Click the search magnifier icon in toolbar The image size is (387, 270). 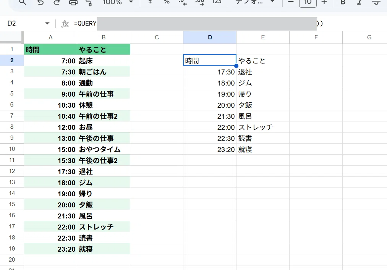click(x=23, y=2)
